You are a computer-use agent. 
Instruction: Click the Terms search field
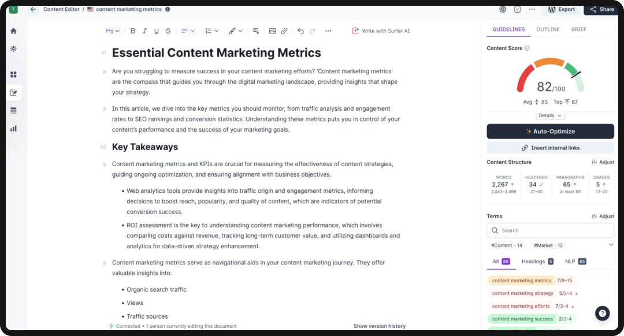(550, 230)
